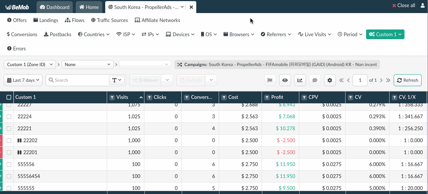Expand the Live Visits dropdown

pyautogui.click(x=315, y=34)
